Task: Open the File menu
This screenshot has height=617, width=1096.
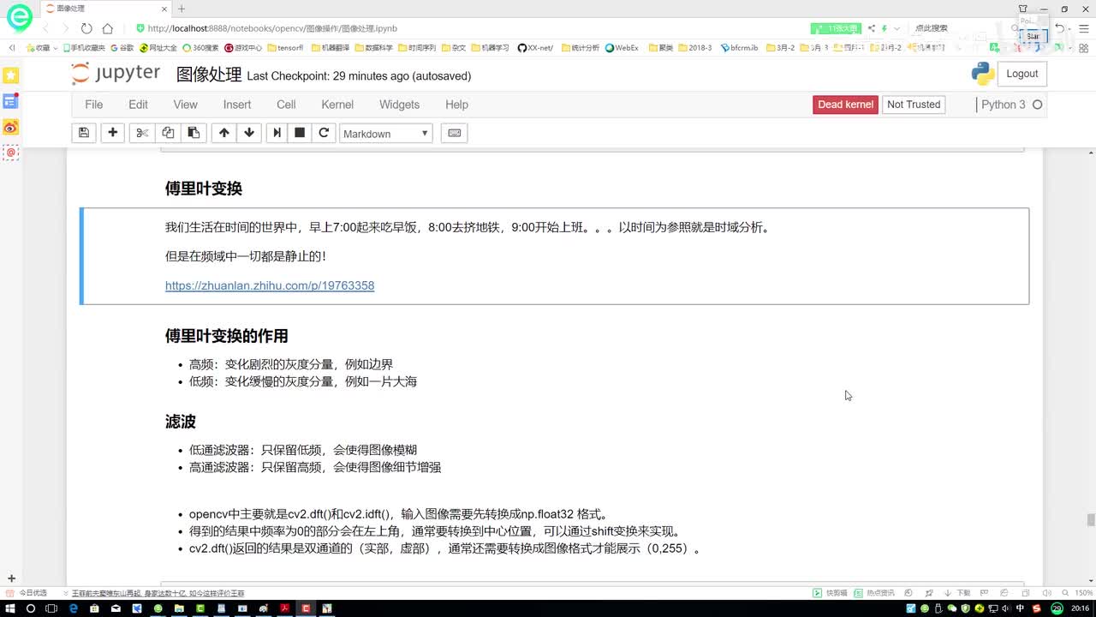Action: (x=94, y=105)
